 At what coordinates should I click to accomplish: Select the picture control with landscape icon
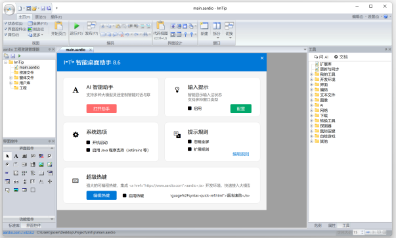click(x=41, y=164)
